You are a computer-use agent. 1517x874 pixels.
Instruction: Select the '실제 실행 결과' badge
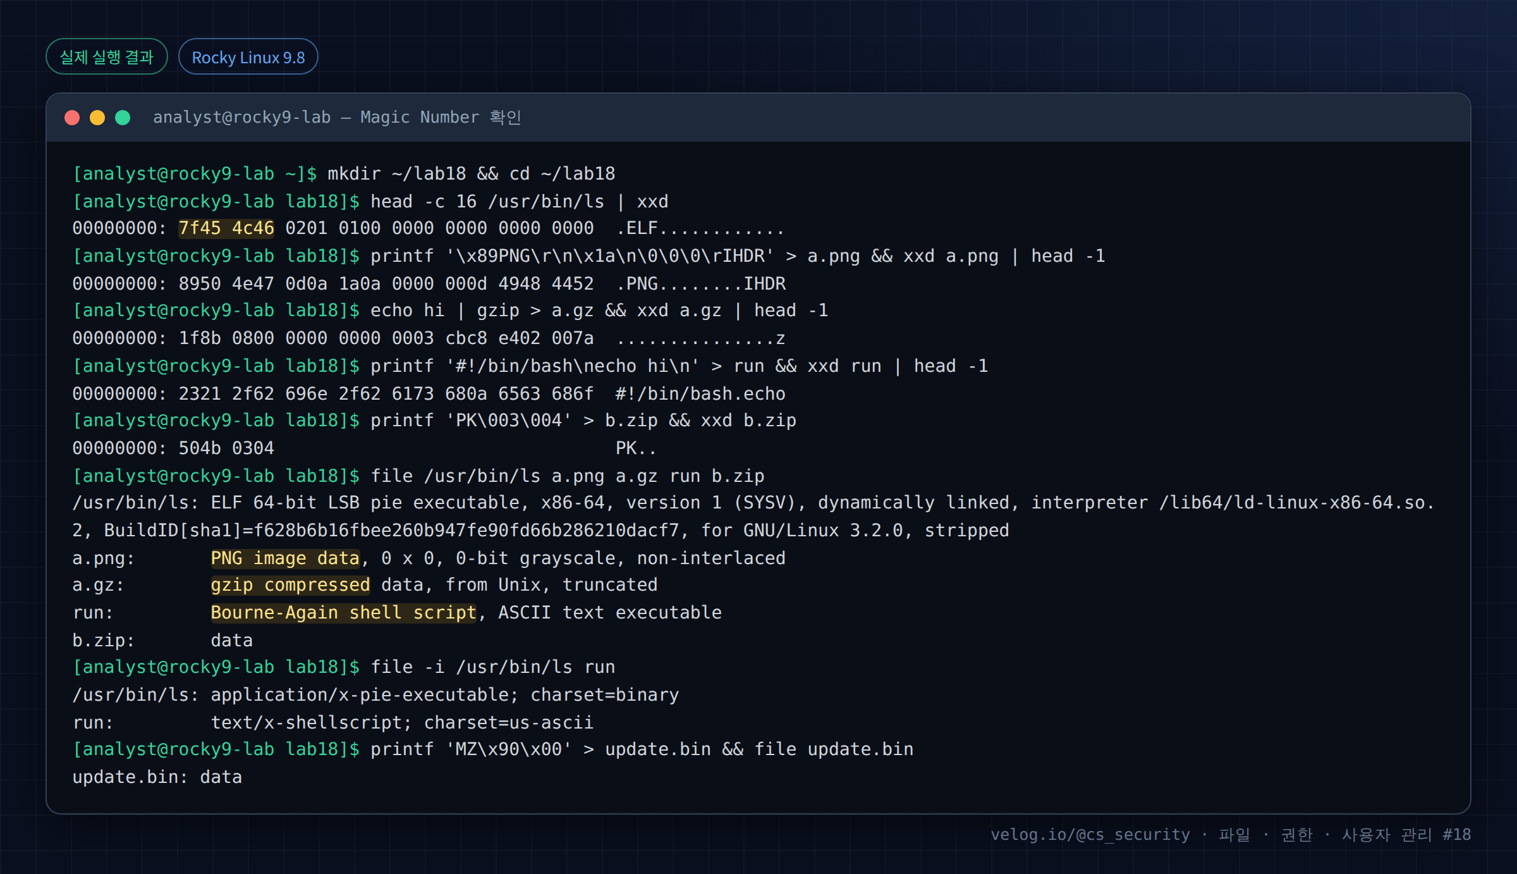(x=107, y=57)
